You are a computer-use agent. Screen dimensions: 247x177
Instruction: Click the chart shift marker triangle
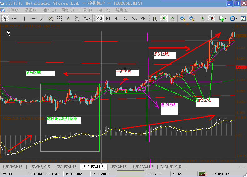187,24
